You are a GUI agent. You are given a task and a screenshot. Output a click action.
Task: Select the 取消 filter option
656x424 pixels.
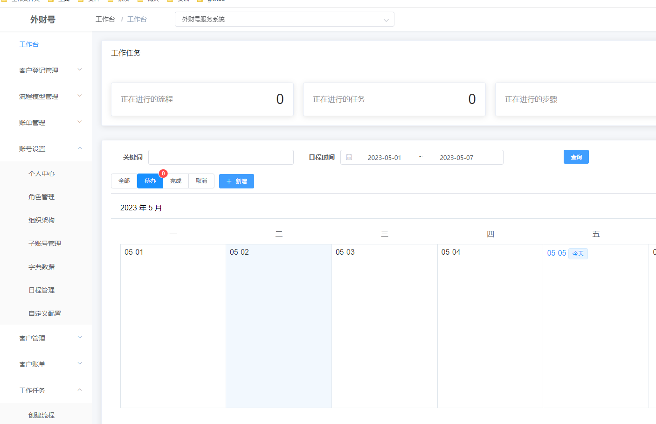pos(201,181)
